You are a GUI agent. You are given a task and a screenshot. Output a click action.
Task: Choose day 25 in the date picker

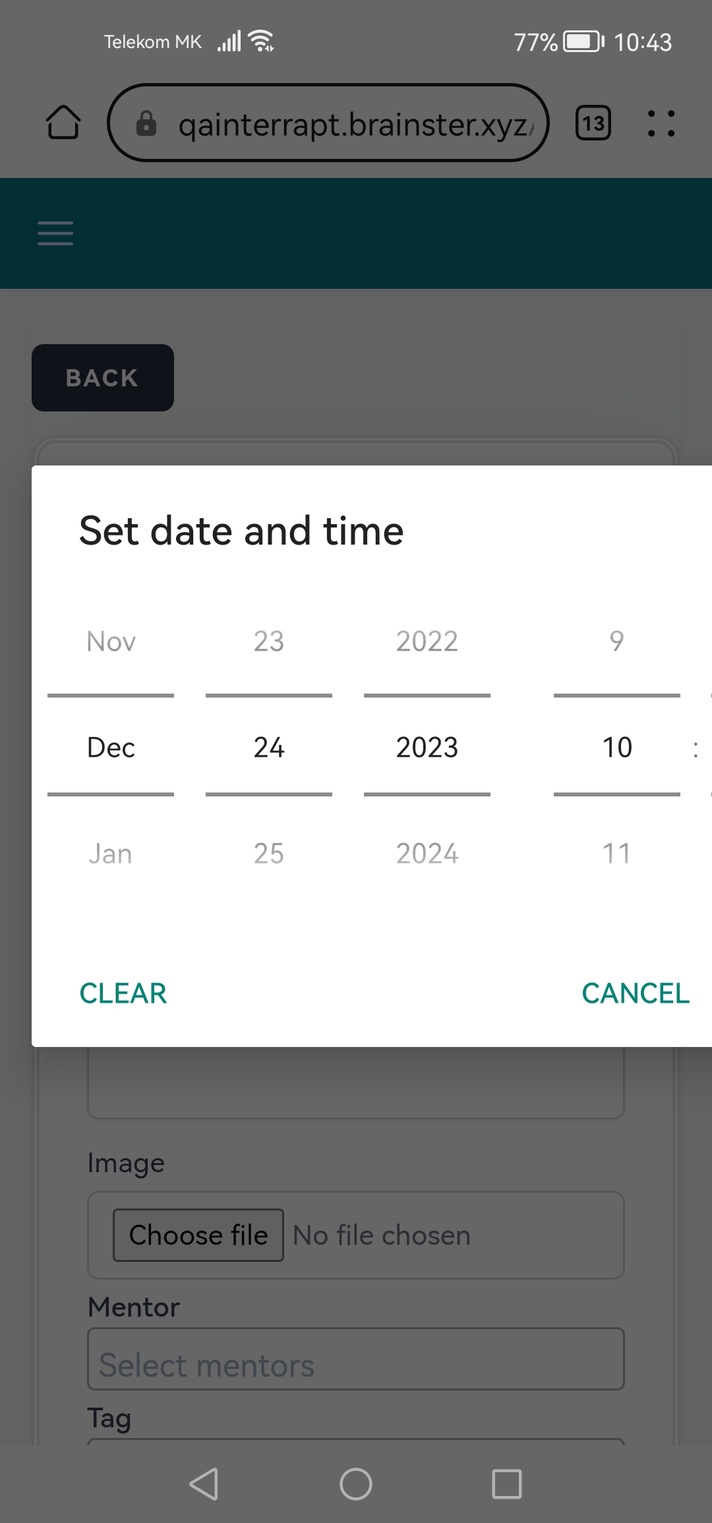[269, 854]
